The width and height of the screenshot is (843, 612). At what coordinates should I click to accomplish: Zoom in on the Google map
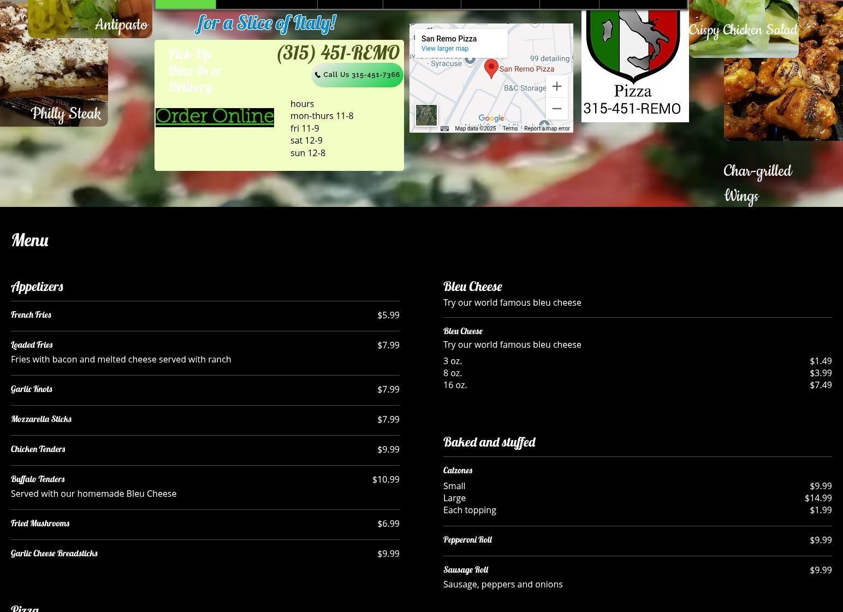556,86
